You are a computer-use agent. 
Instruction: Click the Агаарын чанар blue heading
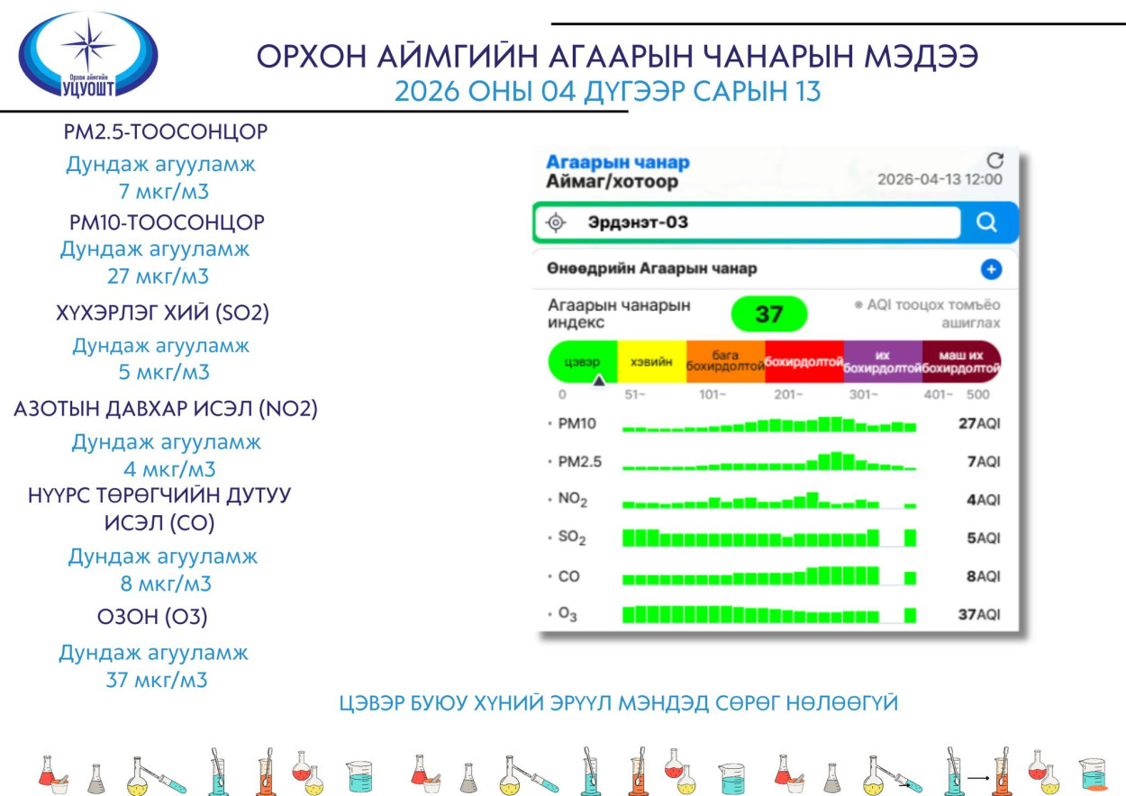pos(617,162)
